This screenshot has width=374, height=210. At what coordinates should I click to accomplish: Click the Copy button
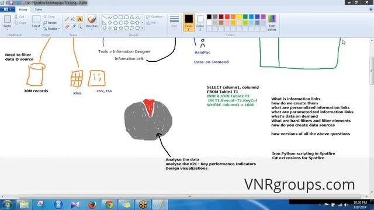pyautogui.click(x=20, y=23)
